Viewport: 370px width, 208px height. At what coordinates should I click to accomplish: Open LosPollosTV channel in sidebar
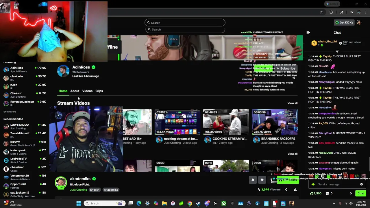click(25, 160)
